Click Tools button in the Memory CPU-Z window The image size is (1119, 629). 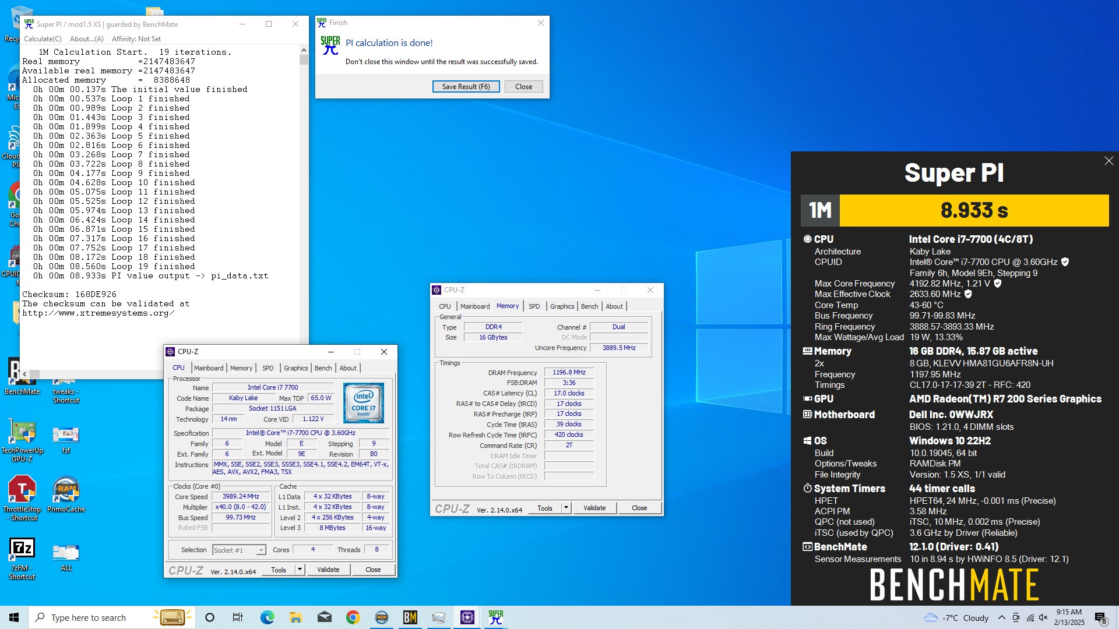point(545,508)
